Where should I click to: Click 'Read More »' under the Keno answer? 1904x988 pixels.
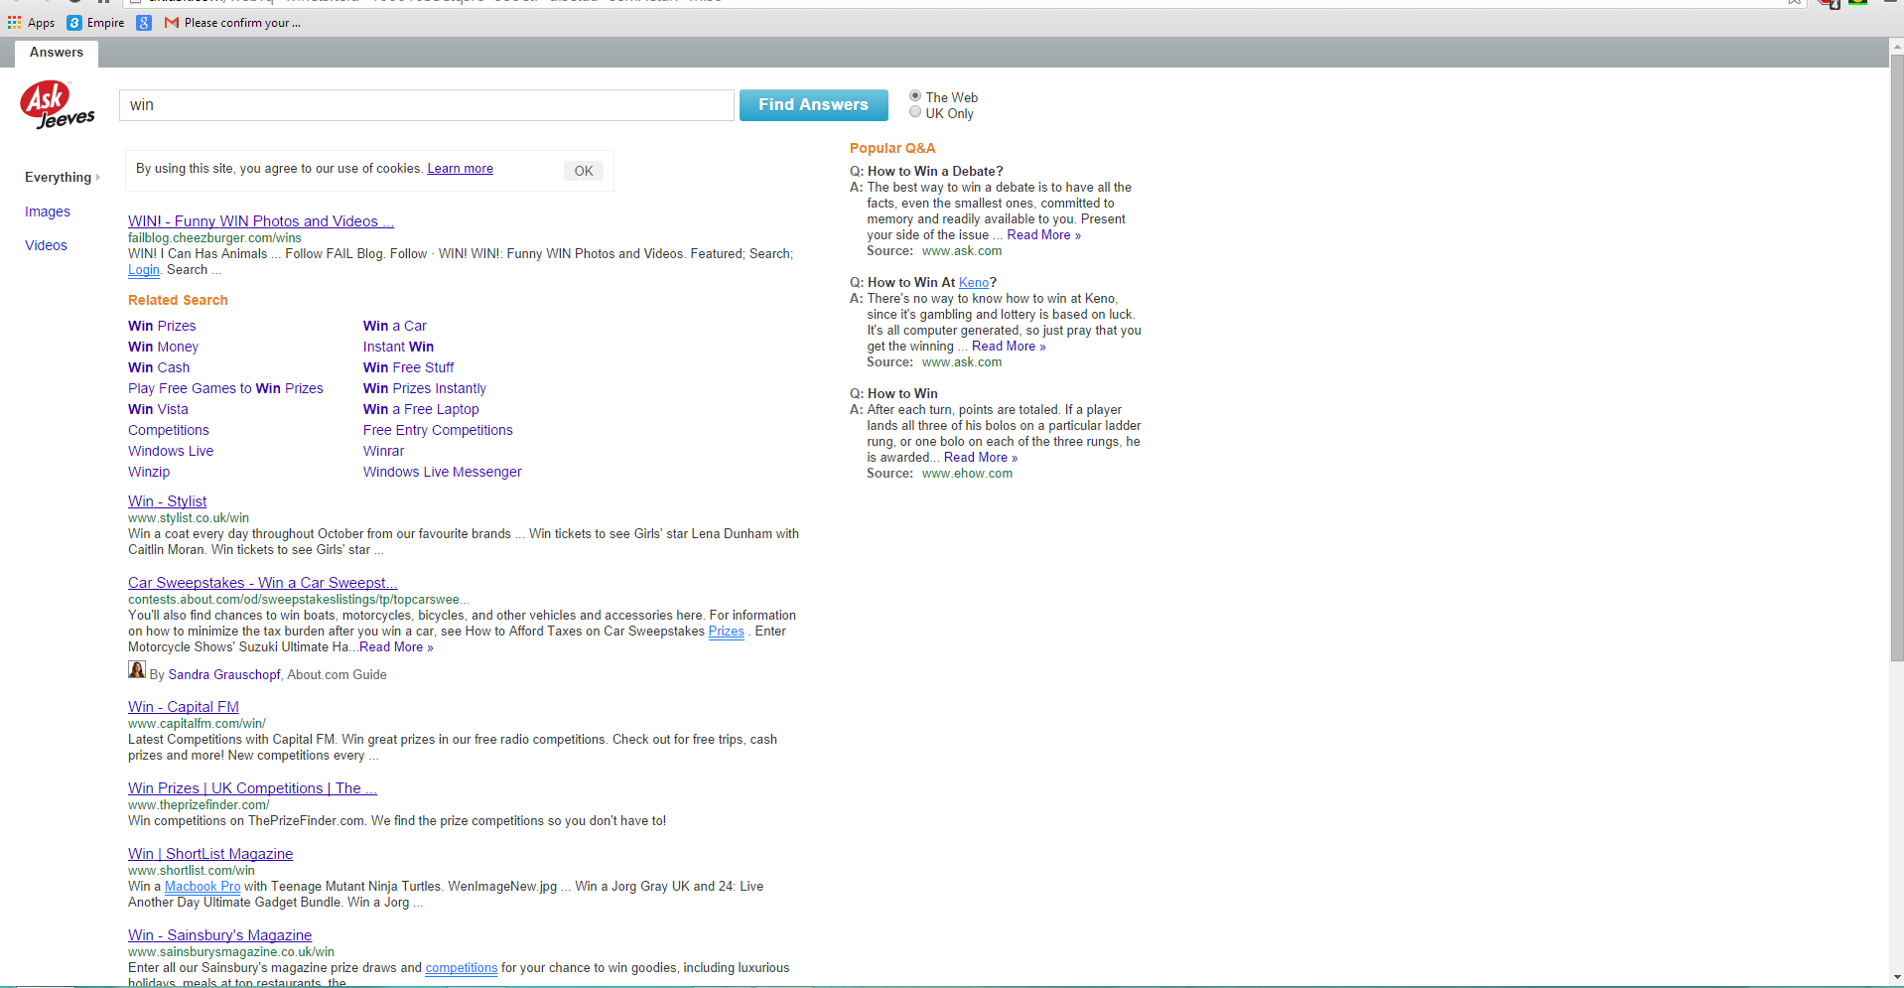[1009, 347]
